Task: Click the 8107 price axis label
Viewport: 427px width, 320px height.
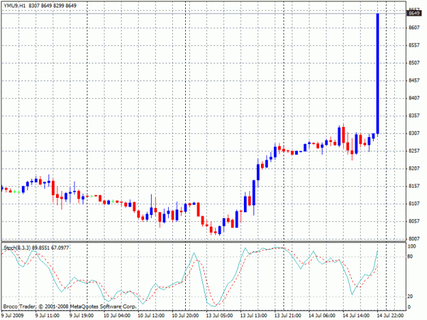Action: [414, 203]
